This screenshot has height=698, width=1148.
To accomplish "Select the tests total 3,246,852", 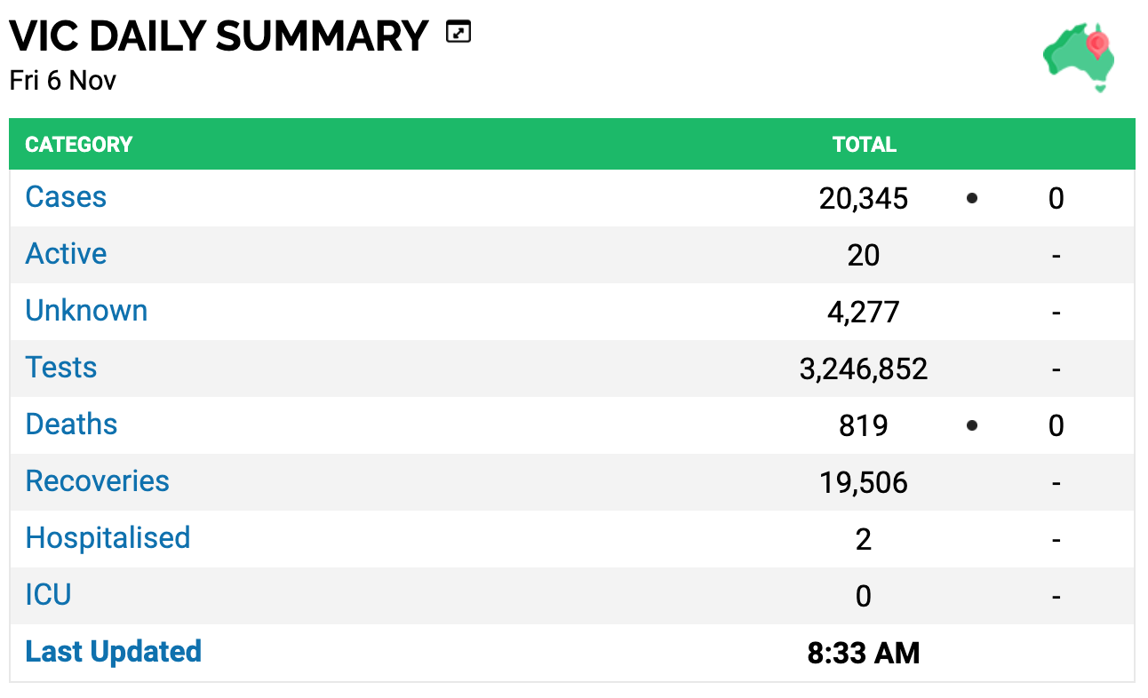I will [864, 369].
